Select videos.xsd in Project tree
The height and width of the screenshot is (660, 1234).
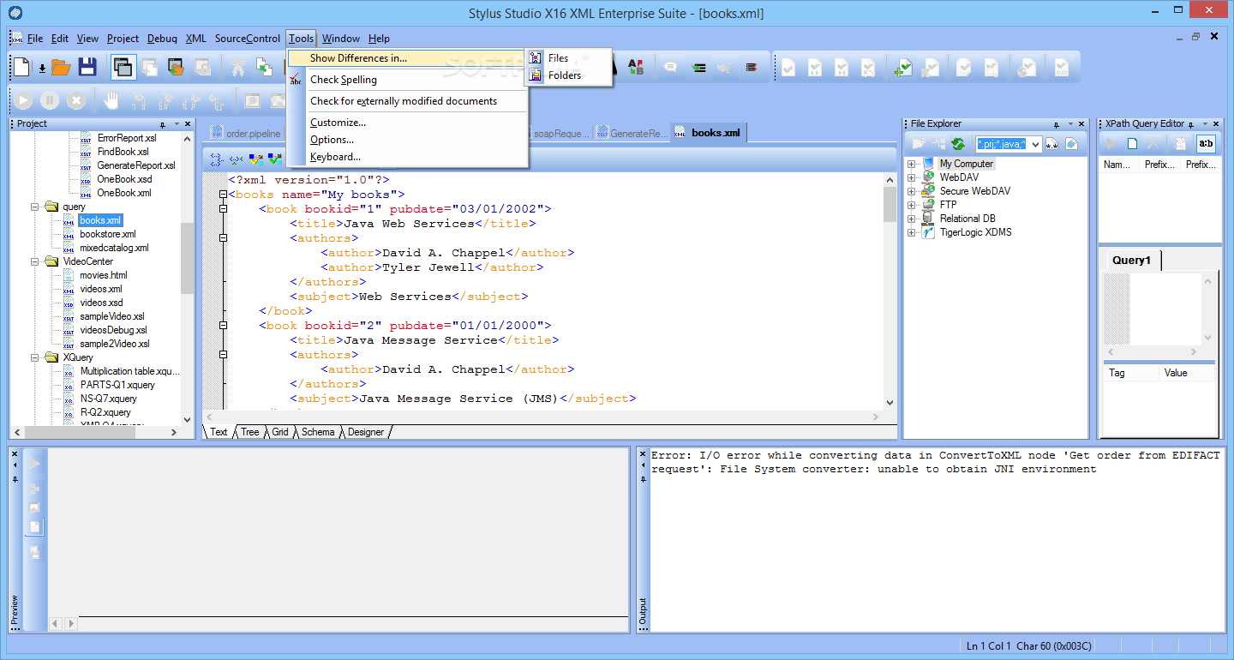[101, 303]
